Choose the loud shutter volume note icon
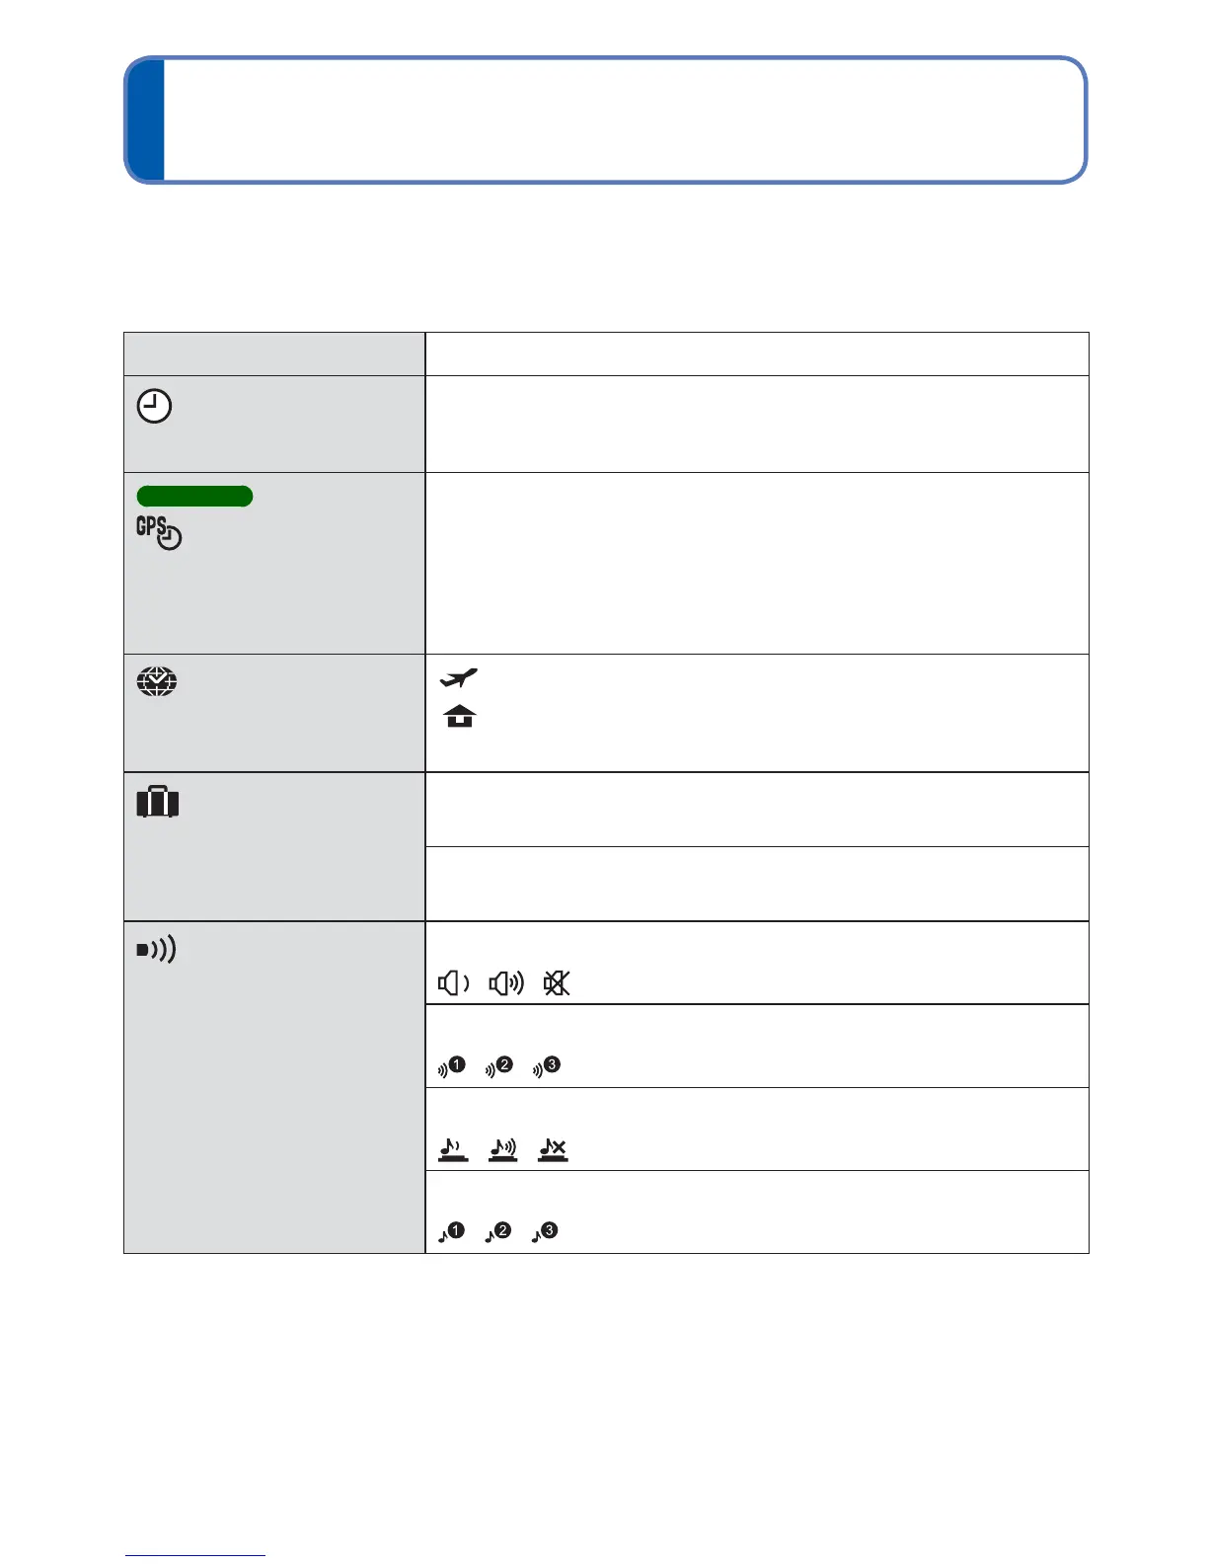The height and width of the screenshot is (1564, 1208). (x=503, y=1149)
